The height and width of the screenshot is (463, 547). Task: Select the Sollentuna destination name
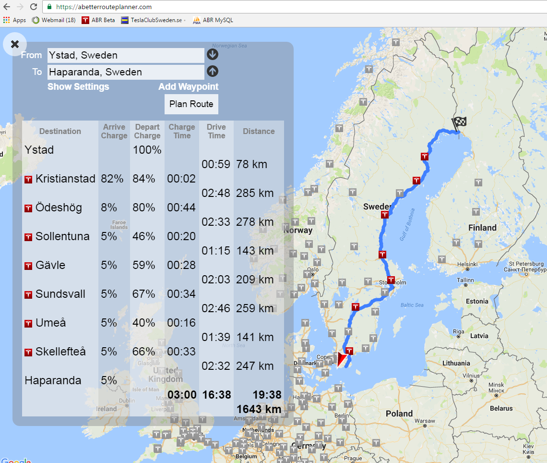[x=62, y=236]
